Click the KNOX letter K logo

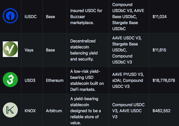pyautogui.click(x=10, y=111)
